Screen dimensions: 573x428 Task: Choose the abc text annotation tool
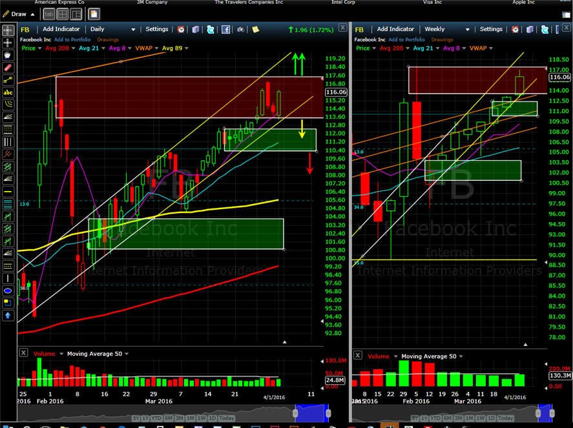[8, 92]
